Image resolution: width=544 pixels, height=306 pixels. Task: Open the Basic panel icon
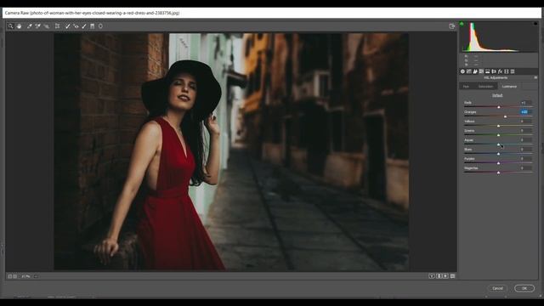pos(462,71)
